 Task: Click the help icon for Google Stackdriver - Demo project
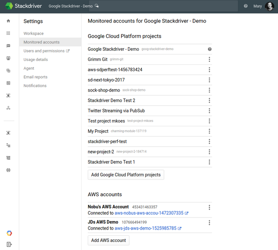point(209,49)
